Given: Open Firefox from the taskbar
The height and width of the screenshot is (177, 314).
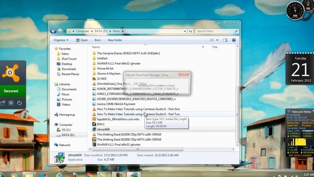Looking at the screenshot, I should tap(74, 175).
